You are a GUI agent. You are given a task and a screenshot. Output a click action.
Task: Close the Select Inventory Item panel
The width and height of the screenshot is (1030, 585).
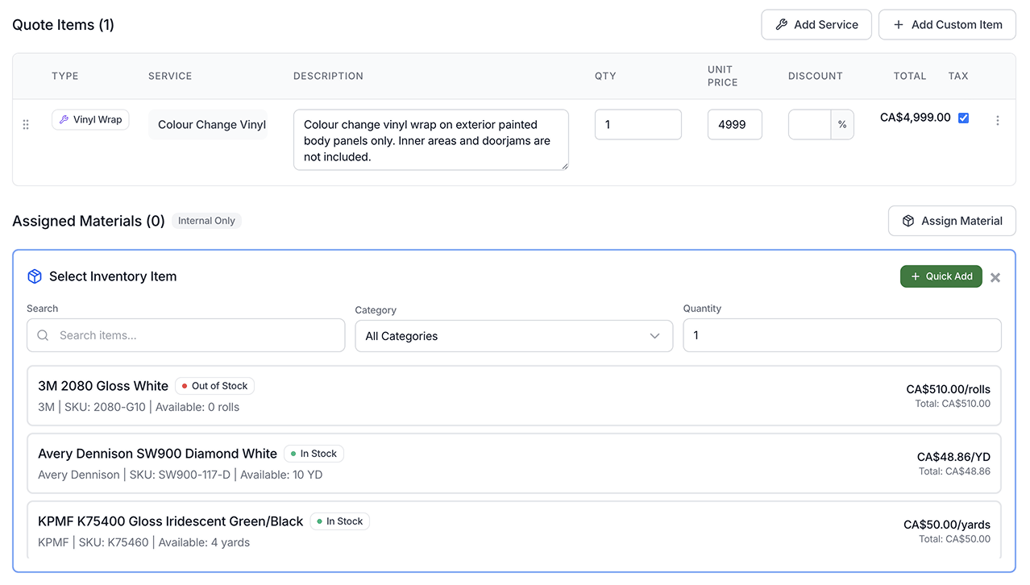pyautogui.click(x=995, y=277)
